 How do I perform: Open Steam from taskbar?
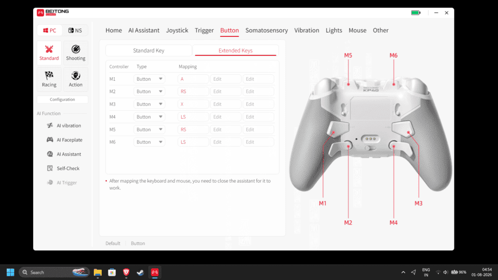[x=141, y=272]
